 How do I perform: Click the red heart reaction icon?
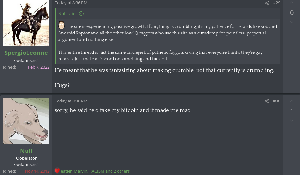click(x=57, y=171)
